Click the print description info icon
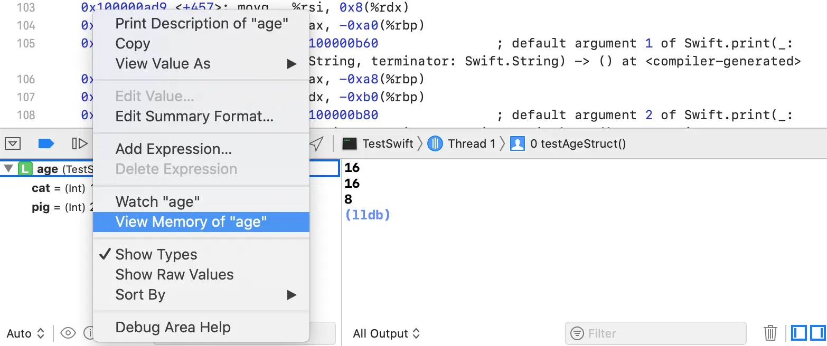Screen dimensions: 827x346 click(89, 333)
